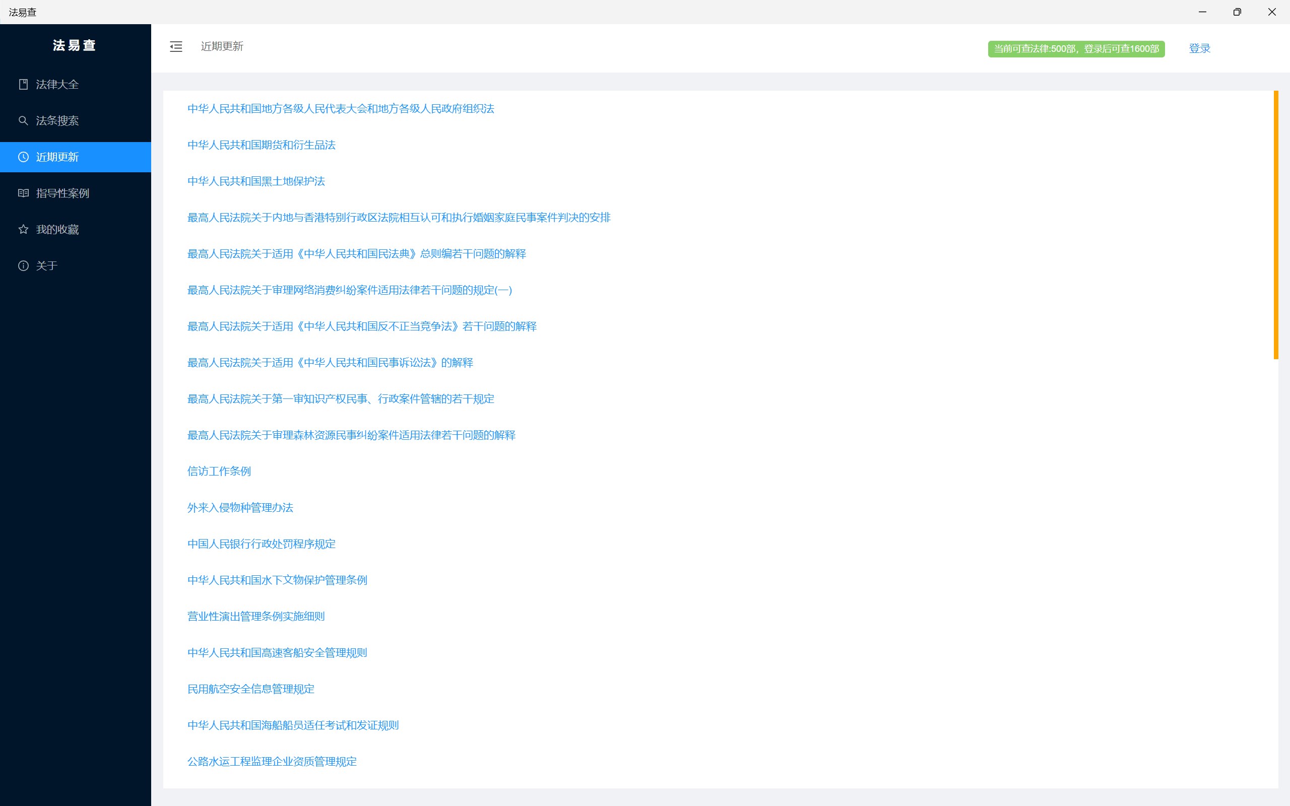Open the 法律大全 menu item
The height and width of the screenshot is (806, 1290).
(x=57, y=84)
